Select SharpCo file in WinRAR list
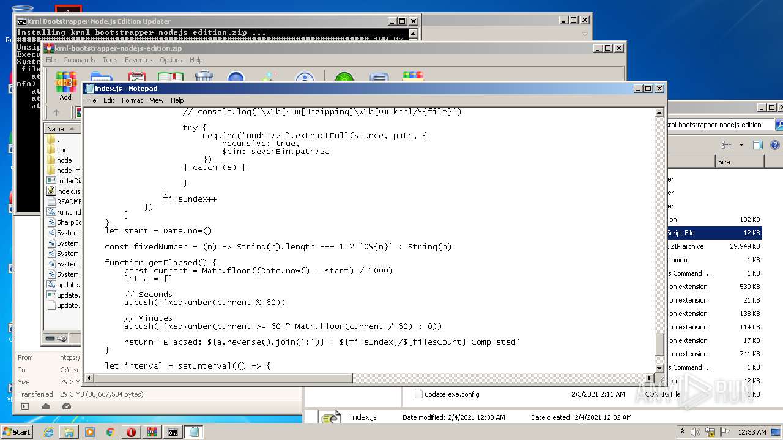This screenshot has height=440, width=783. (x=64, y=222)
